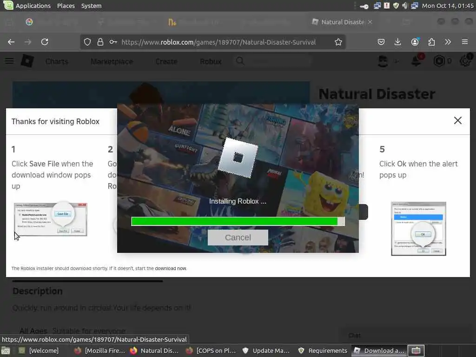Cancel the Roblox installation
Screen dimensions: 476x357
238,238
